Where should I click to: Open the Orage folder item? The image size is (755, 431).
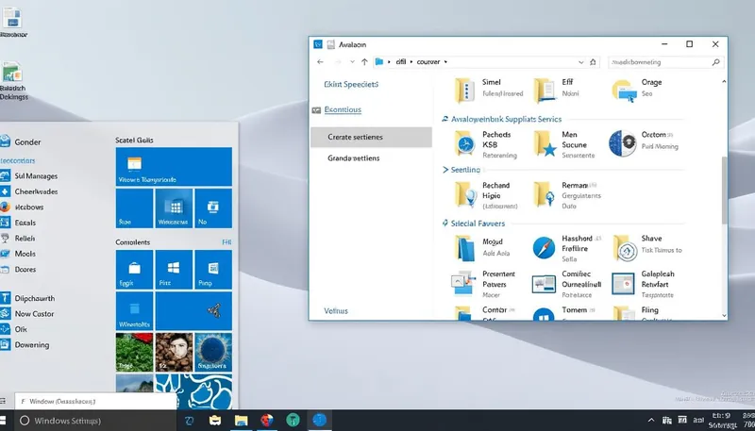tap(624, 90)
